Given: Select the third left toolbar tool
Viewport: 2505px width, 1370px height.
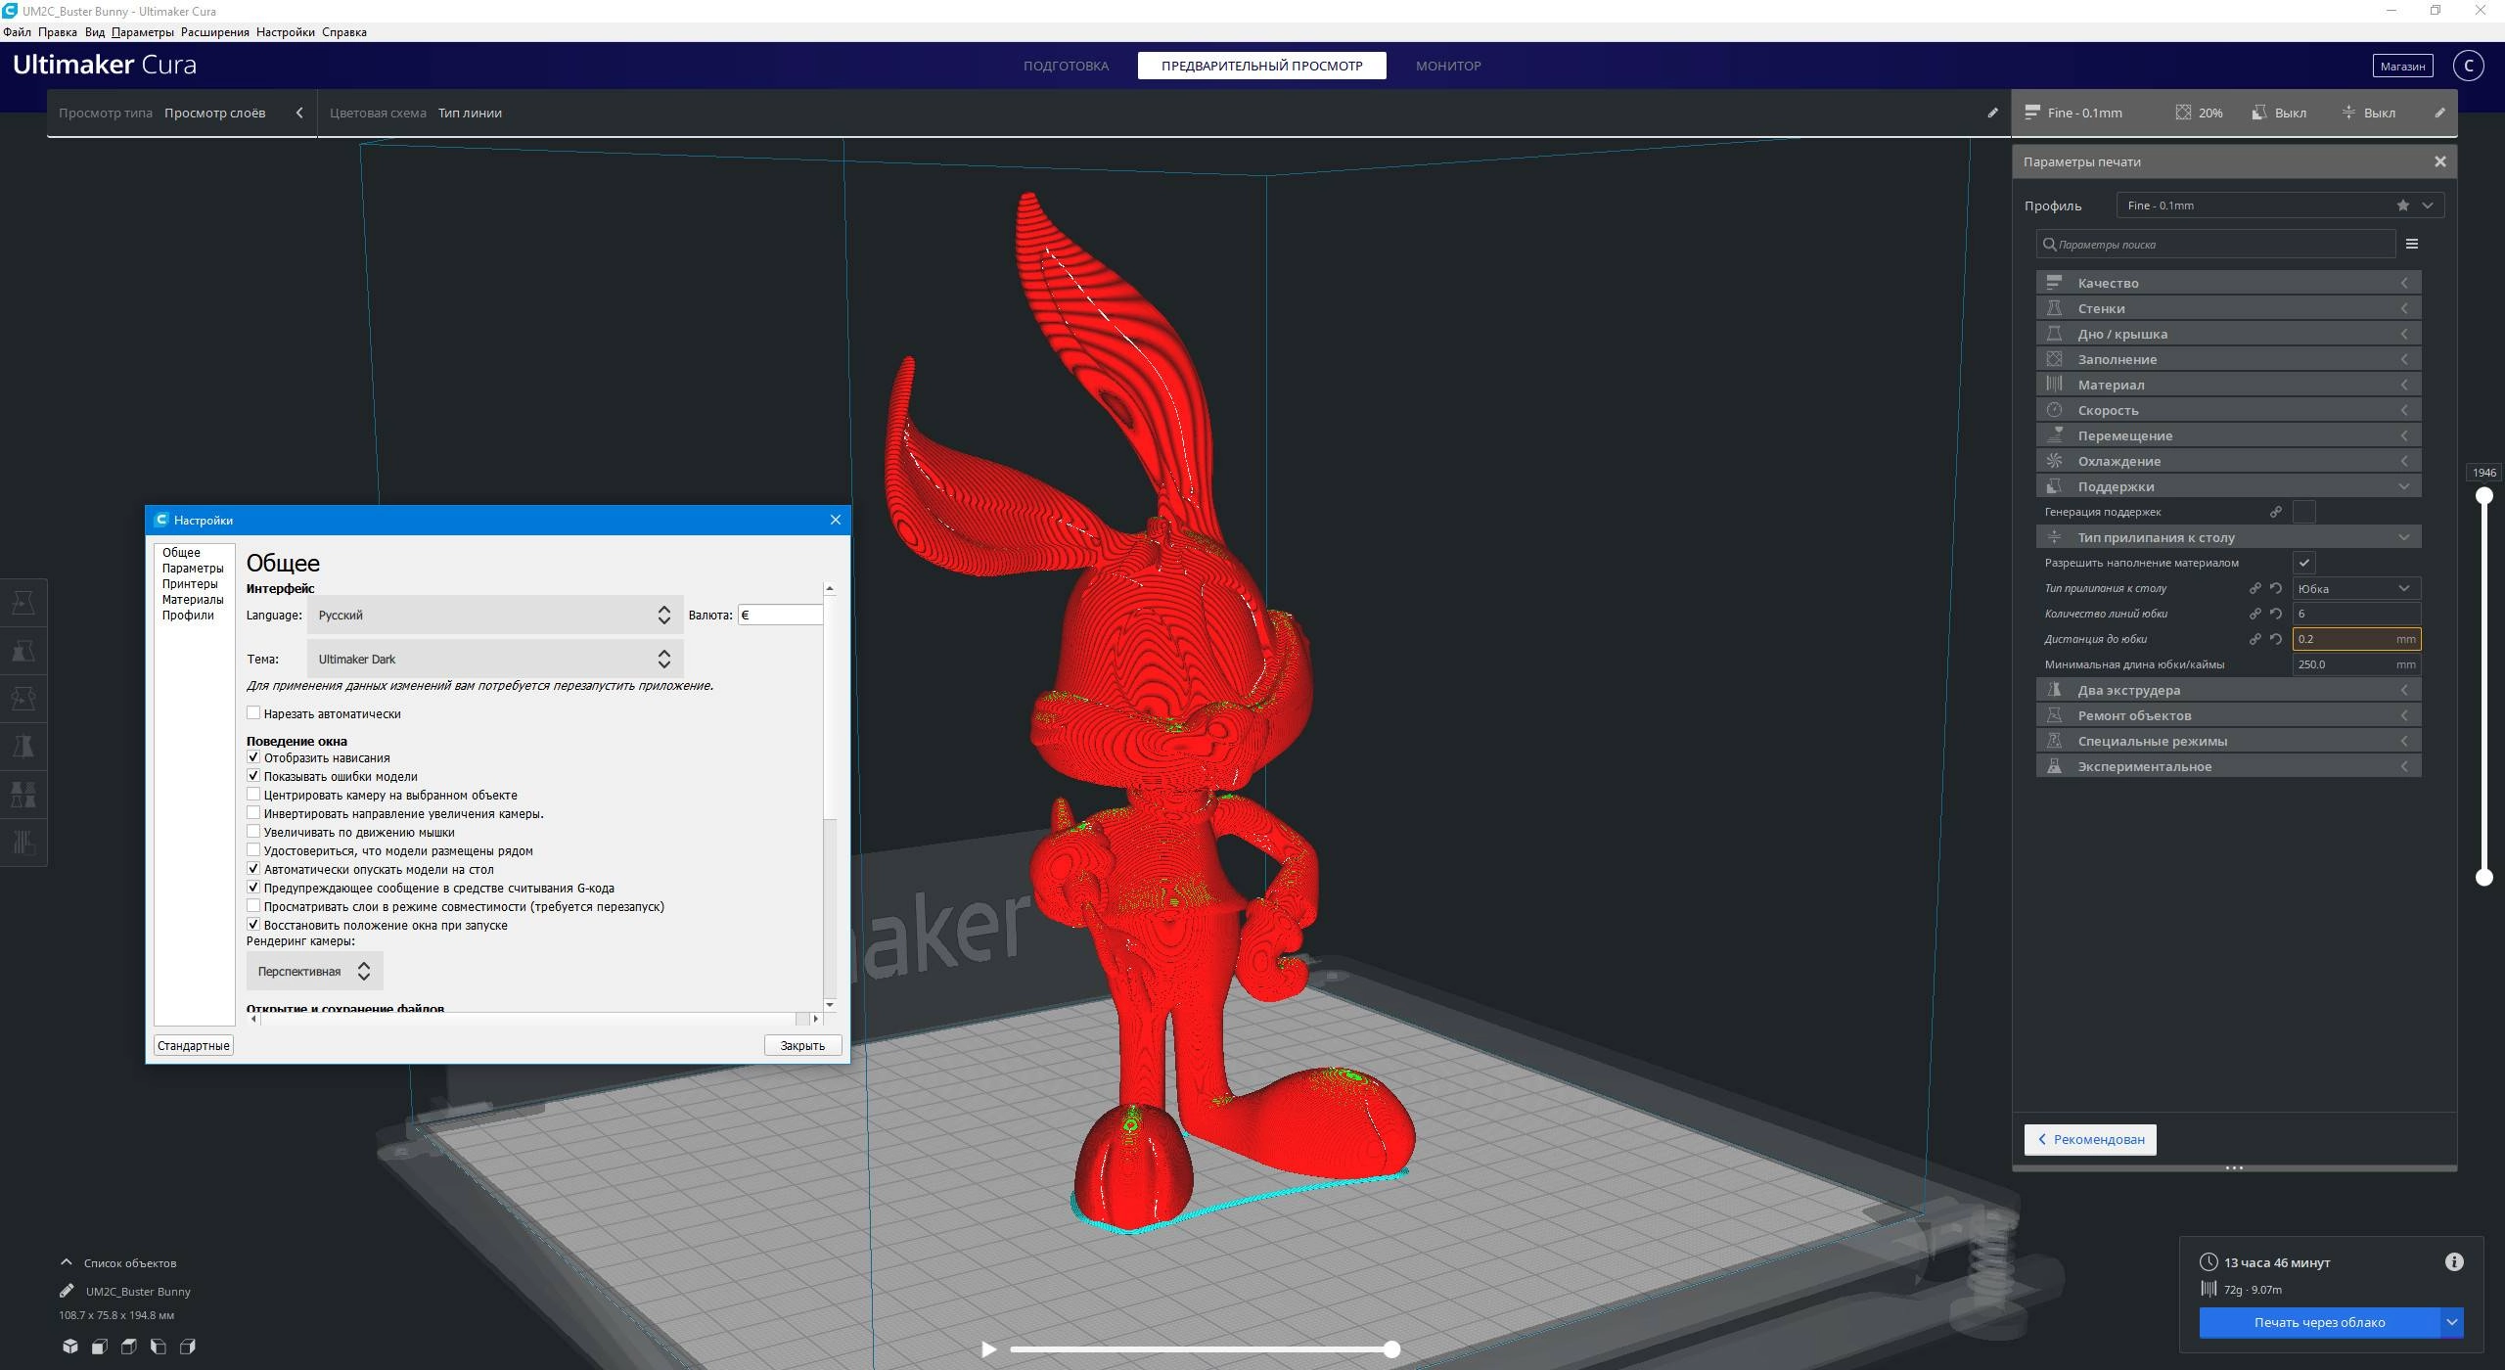Looking at the screenshot, I should coord(23,699).
